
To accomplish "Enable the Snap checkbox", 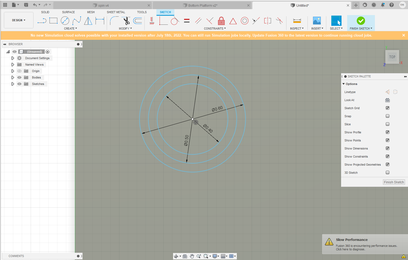I will tap(388, 116).
